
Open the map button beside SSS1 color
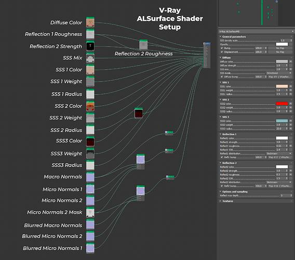(290, 86)
